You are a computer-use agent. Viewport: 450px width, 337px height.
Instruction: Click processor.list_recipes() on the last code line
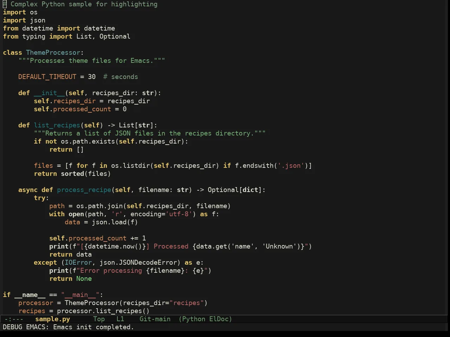[103, 311]
